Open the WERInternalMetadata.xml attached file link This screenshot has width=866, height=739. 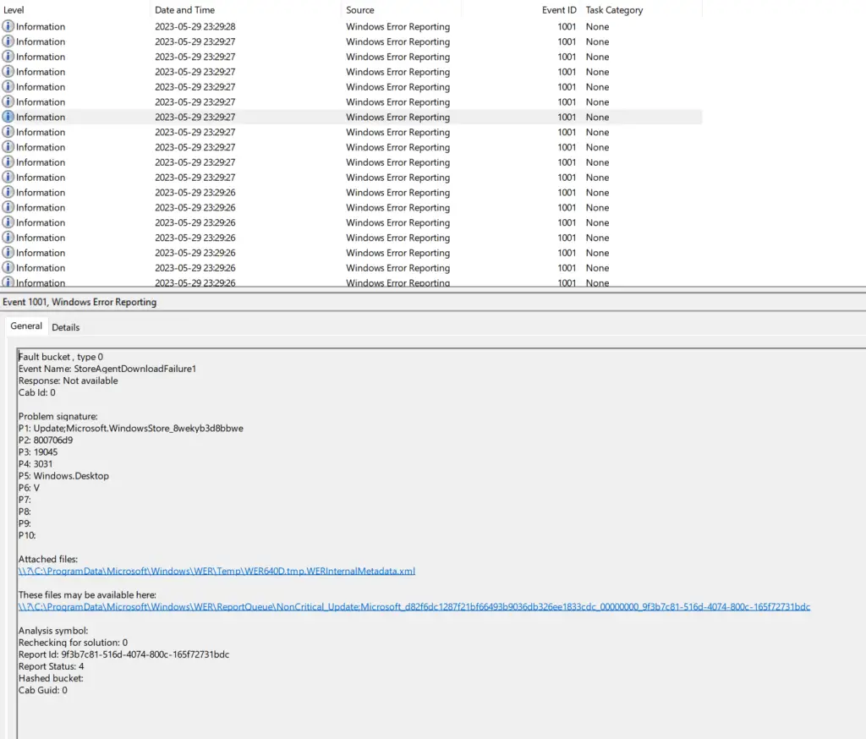click(216, 572)
